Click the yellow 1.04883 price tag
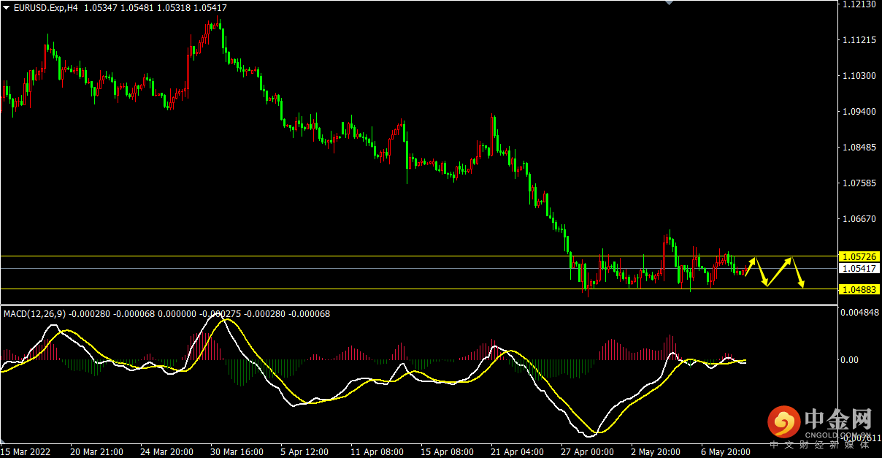 (859, 290)
